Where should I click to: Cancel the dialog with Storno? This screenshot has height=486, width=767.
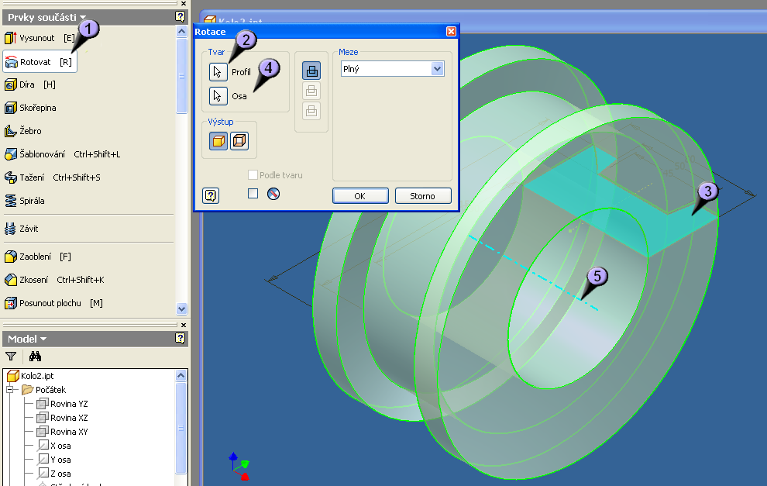[x=422, y=196]
